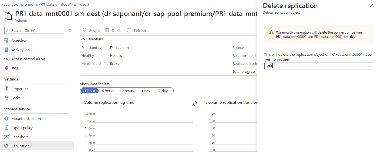Viewport: 378px width, 153px height.
Task: Collapse the left navigation menu
Action: click(70, 30)
